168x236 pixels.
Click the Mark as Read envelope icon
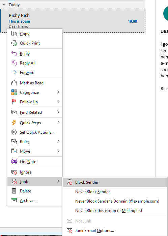point(14,83)
